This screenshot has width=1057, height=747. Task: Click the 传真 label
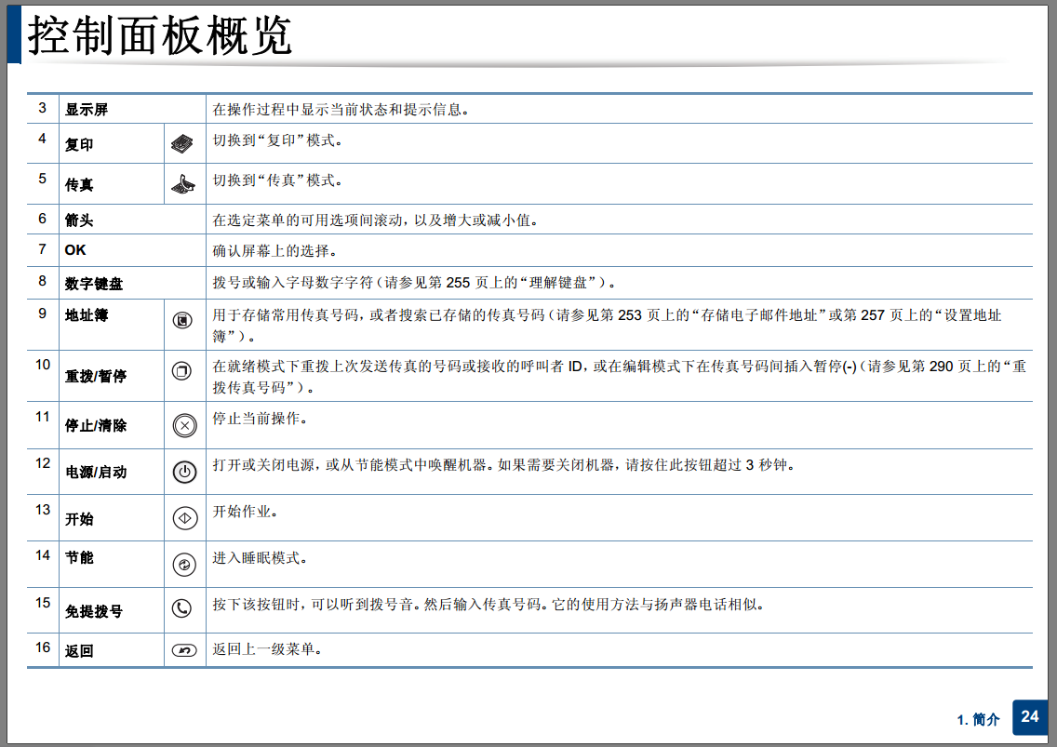tap(79, 185)
